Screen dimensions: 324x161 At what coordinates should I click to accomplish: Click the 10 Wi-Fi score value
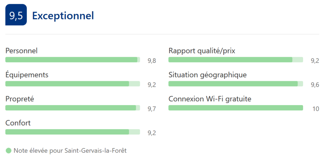pos(316,109)
